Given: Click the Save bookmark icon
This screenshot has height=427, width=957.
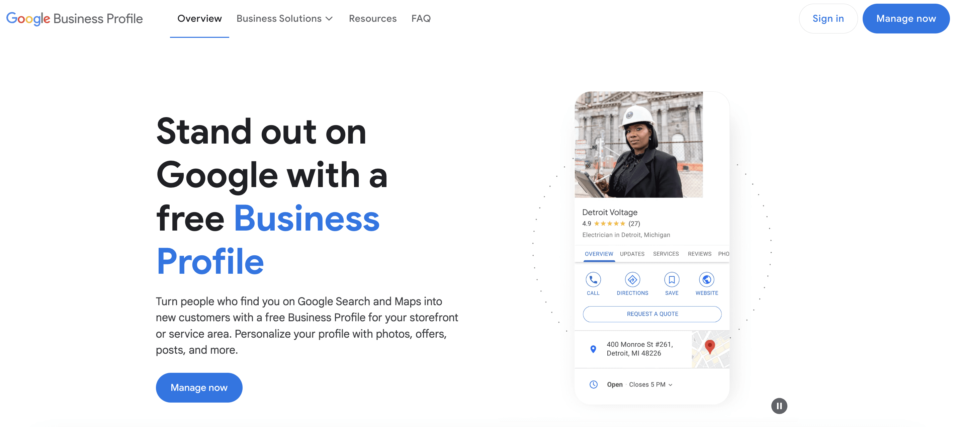Looking at the screenshot, I should click(x=671, y=279).
